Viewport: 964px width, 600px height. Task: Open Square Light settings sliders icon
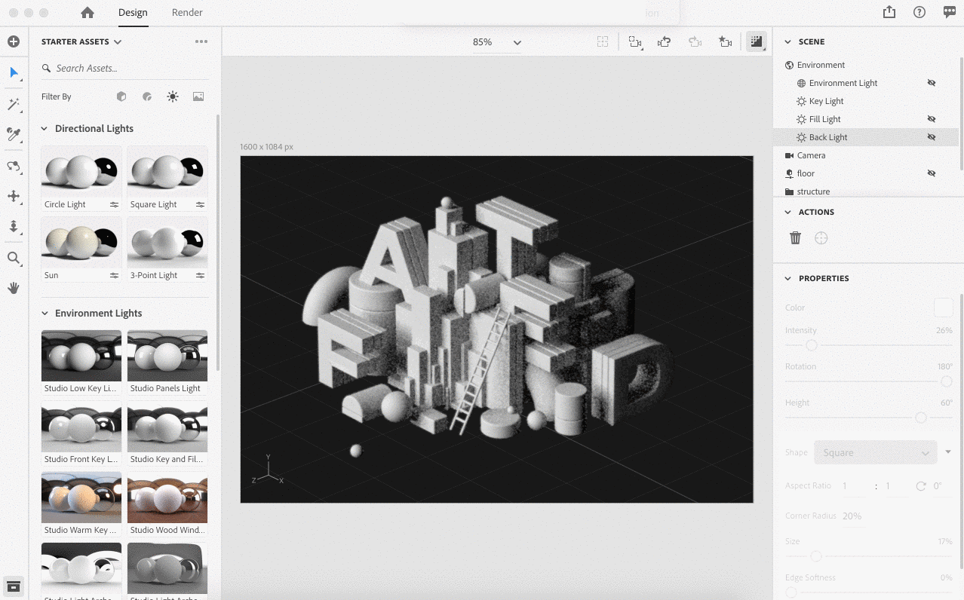click(x=201, y=204)
